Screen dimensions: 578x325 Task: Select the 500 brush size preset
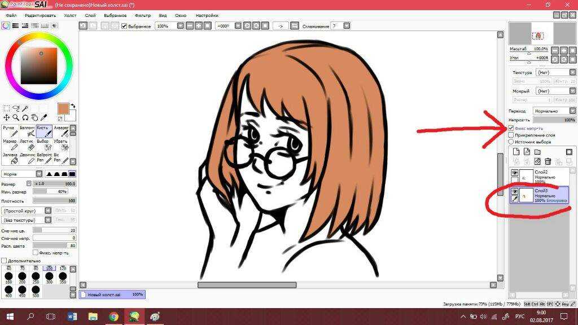pos(35,291)
